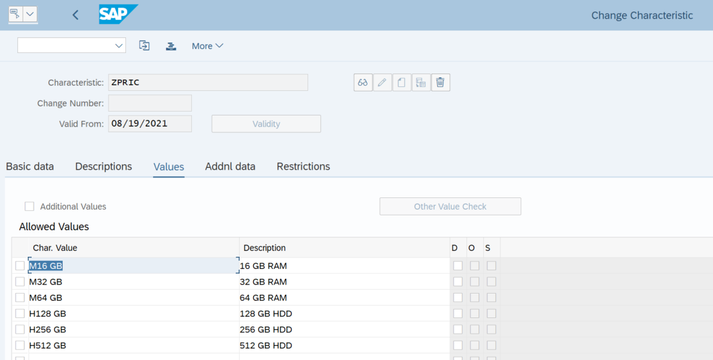Open the command field dropdown

tap(119, 45)
